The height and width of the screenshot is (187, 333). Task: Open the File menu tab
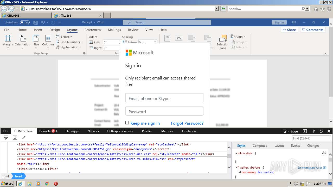point(7,30)
